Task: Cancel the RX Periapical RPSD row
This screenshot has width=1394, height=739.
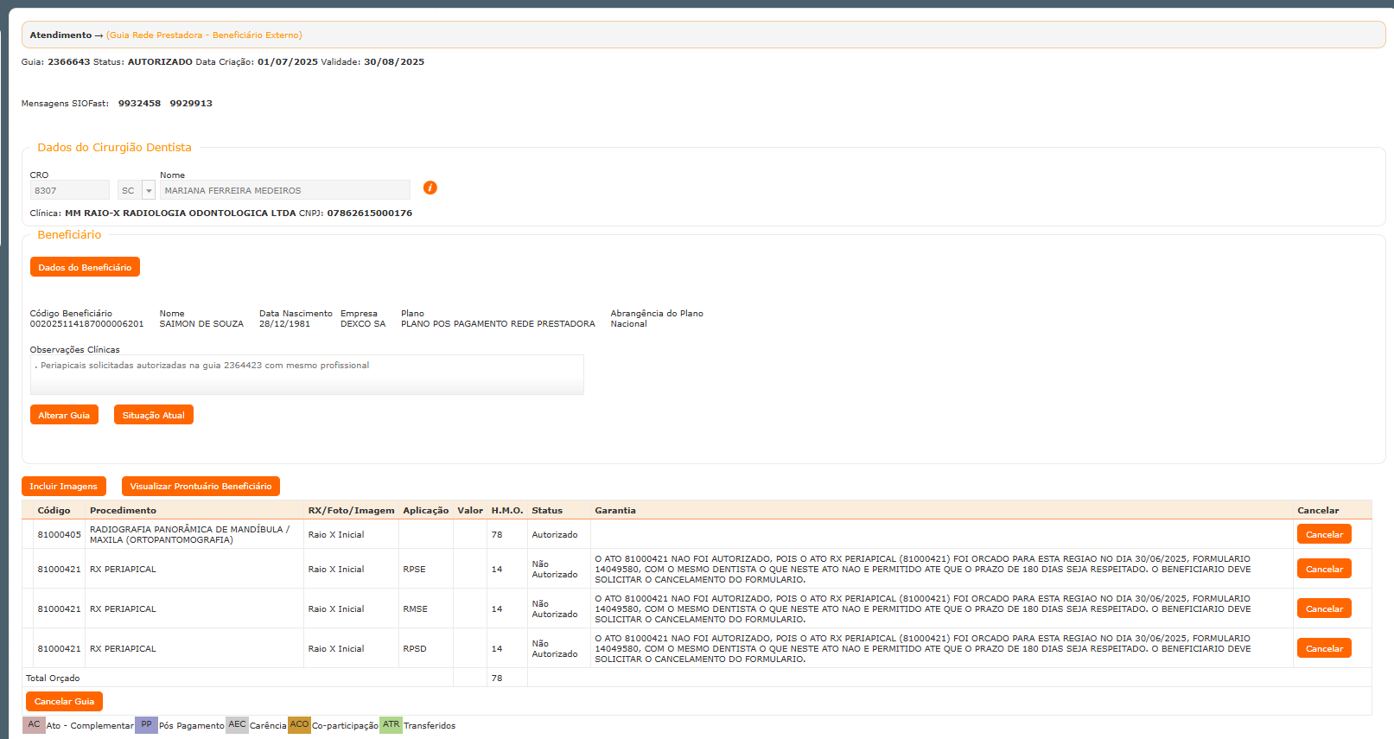Action: [x=1323, y=648]
